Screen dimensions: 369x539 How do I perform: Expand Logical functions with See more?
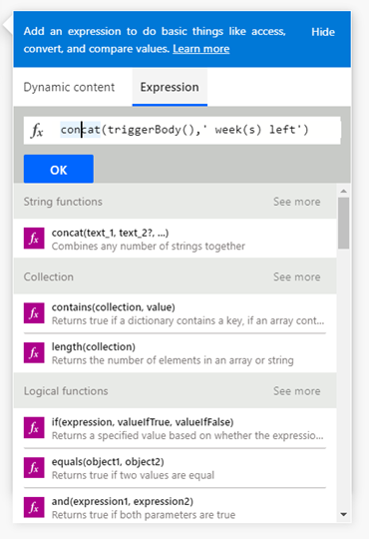[x=297, y=391]
